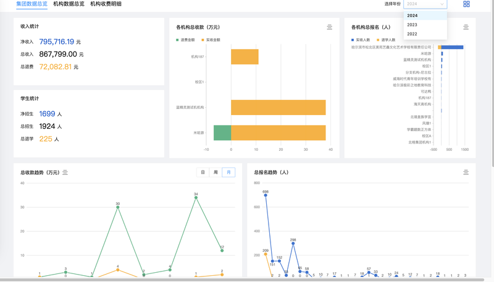Click the blue 哈尔滨市松北区 enrollment bar
This screenshot has width=494, height=282.
pos(452,47)
